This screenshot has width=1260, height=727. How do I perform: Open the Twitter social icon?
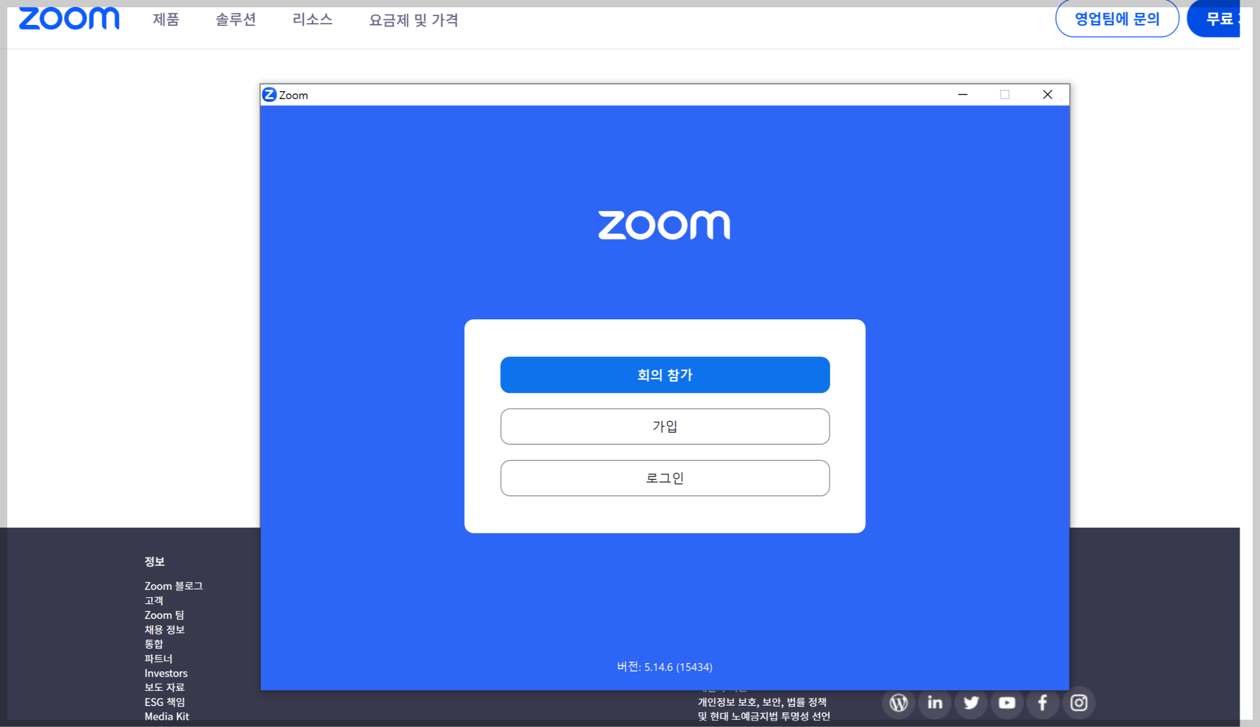[971, 703]
